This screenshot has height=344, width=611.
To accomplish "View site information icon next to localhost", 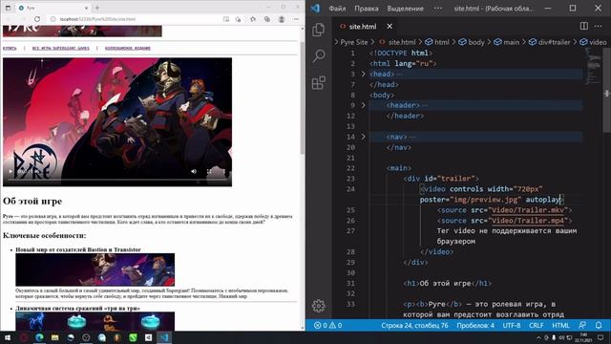I will [x=53, y=19].
